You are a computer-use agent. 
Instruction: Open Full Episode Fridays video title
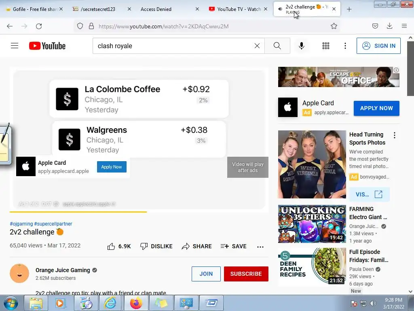[369, 256]
